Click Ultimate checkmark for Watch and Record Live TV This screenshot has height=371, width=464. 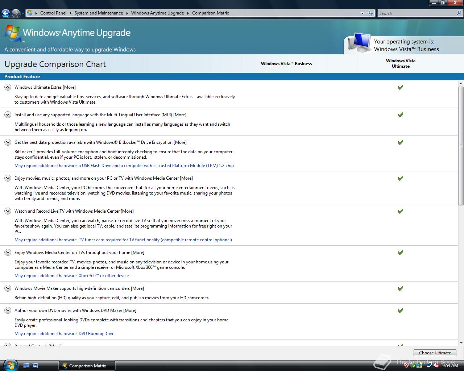click(x=401, y=211)
